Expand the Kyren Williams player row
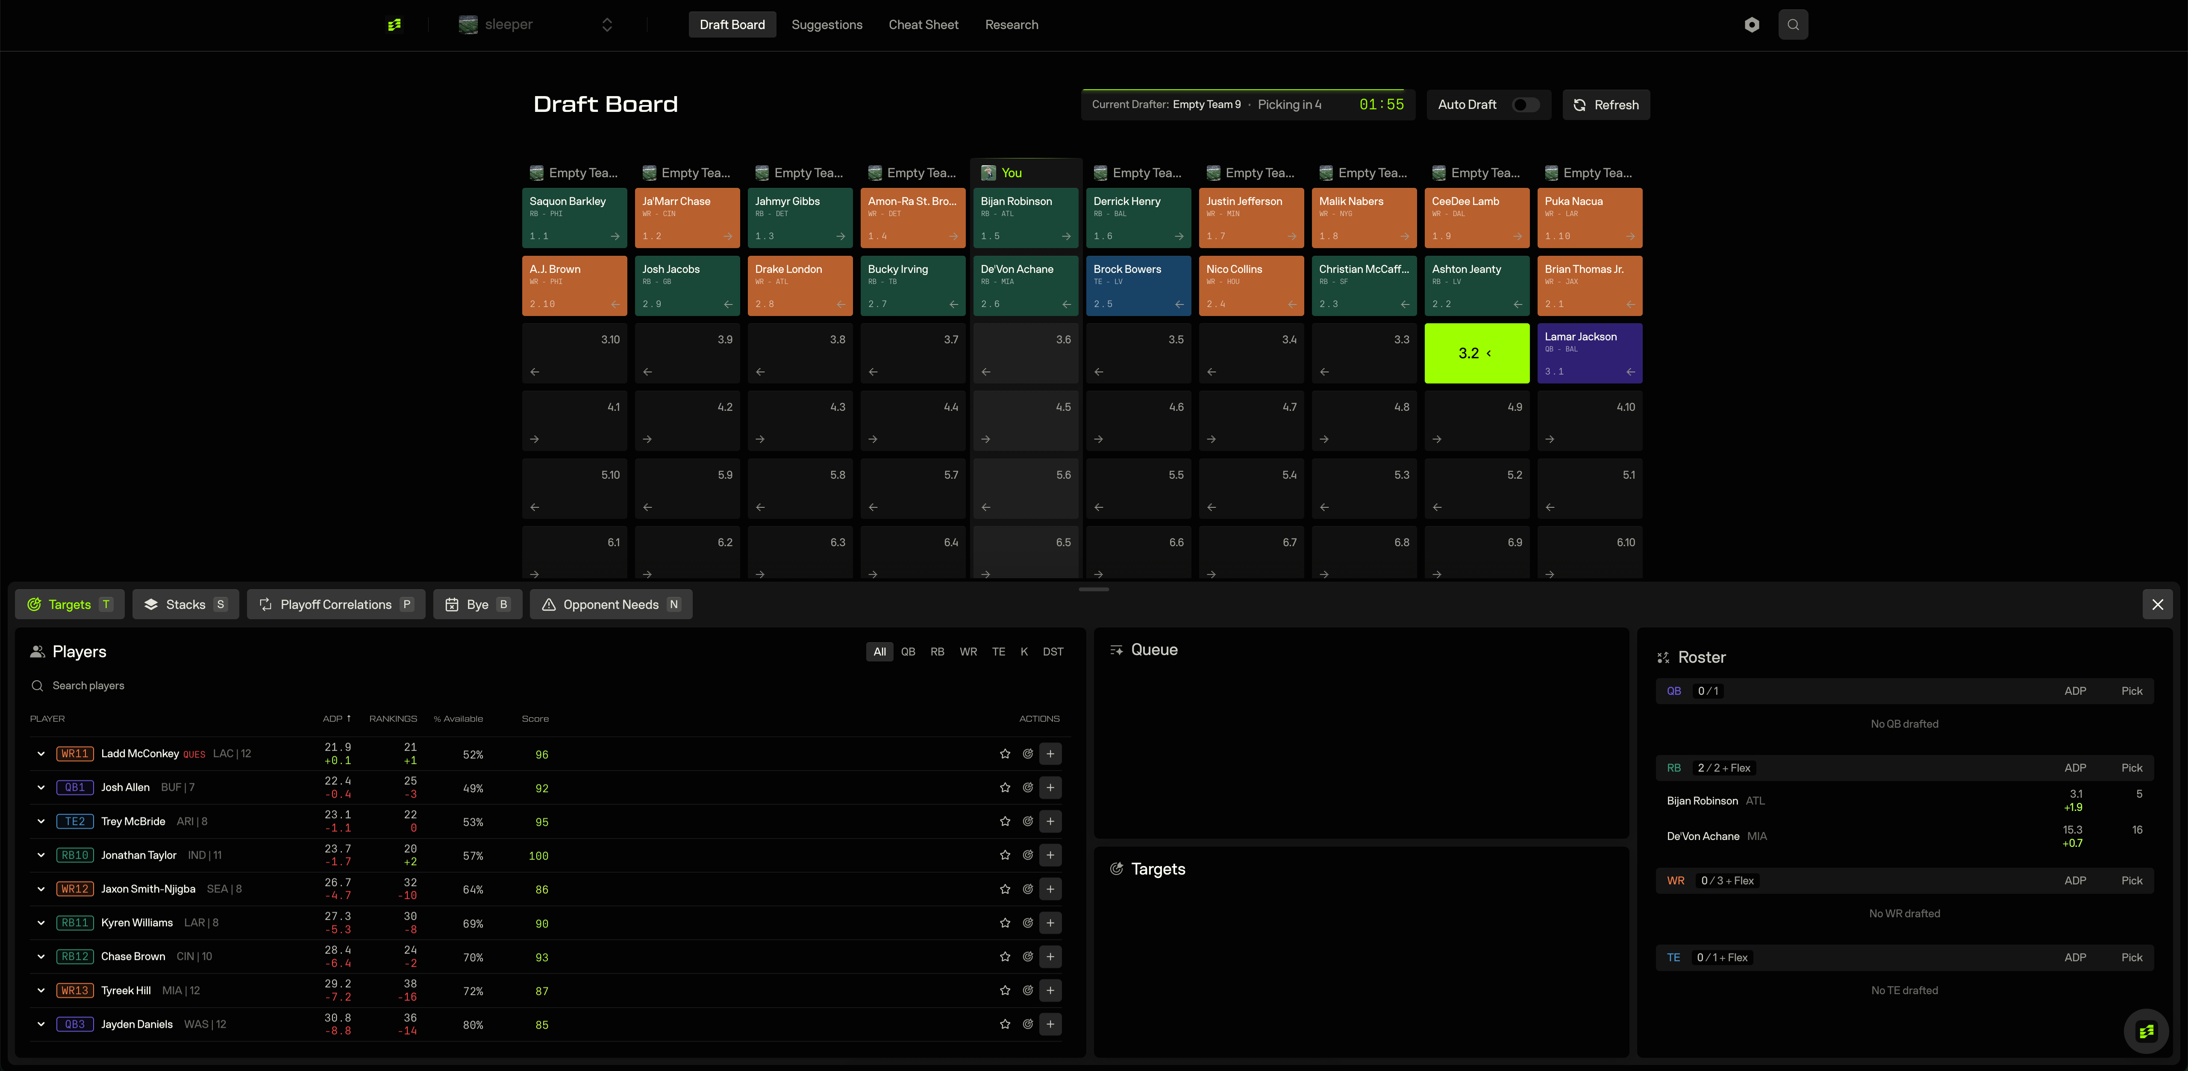 pos(41,922)
